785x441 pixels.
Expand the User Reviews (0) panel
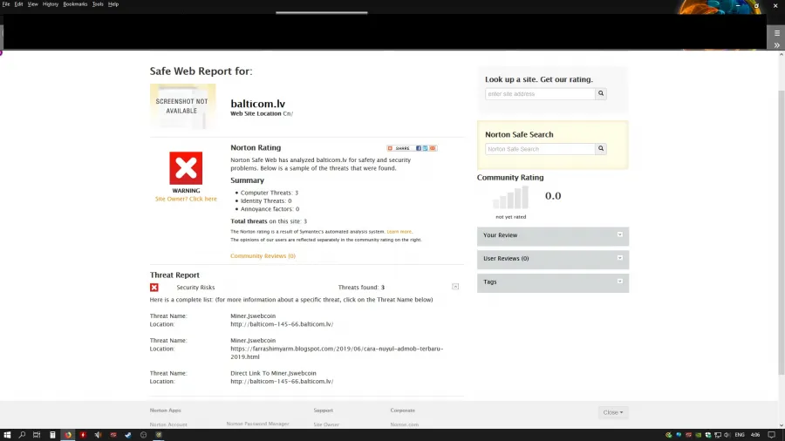click(553, 259)
